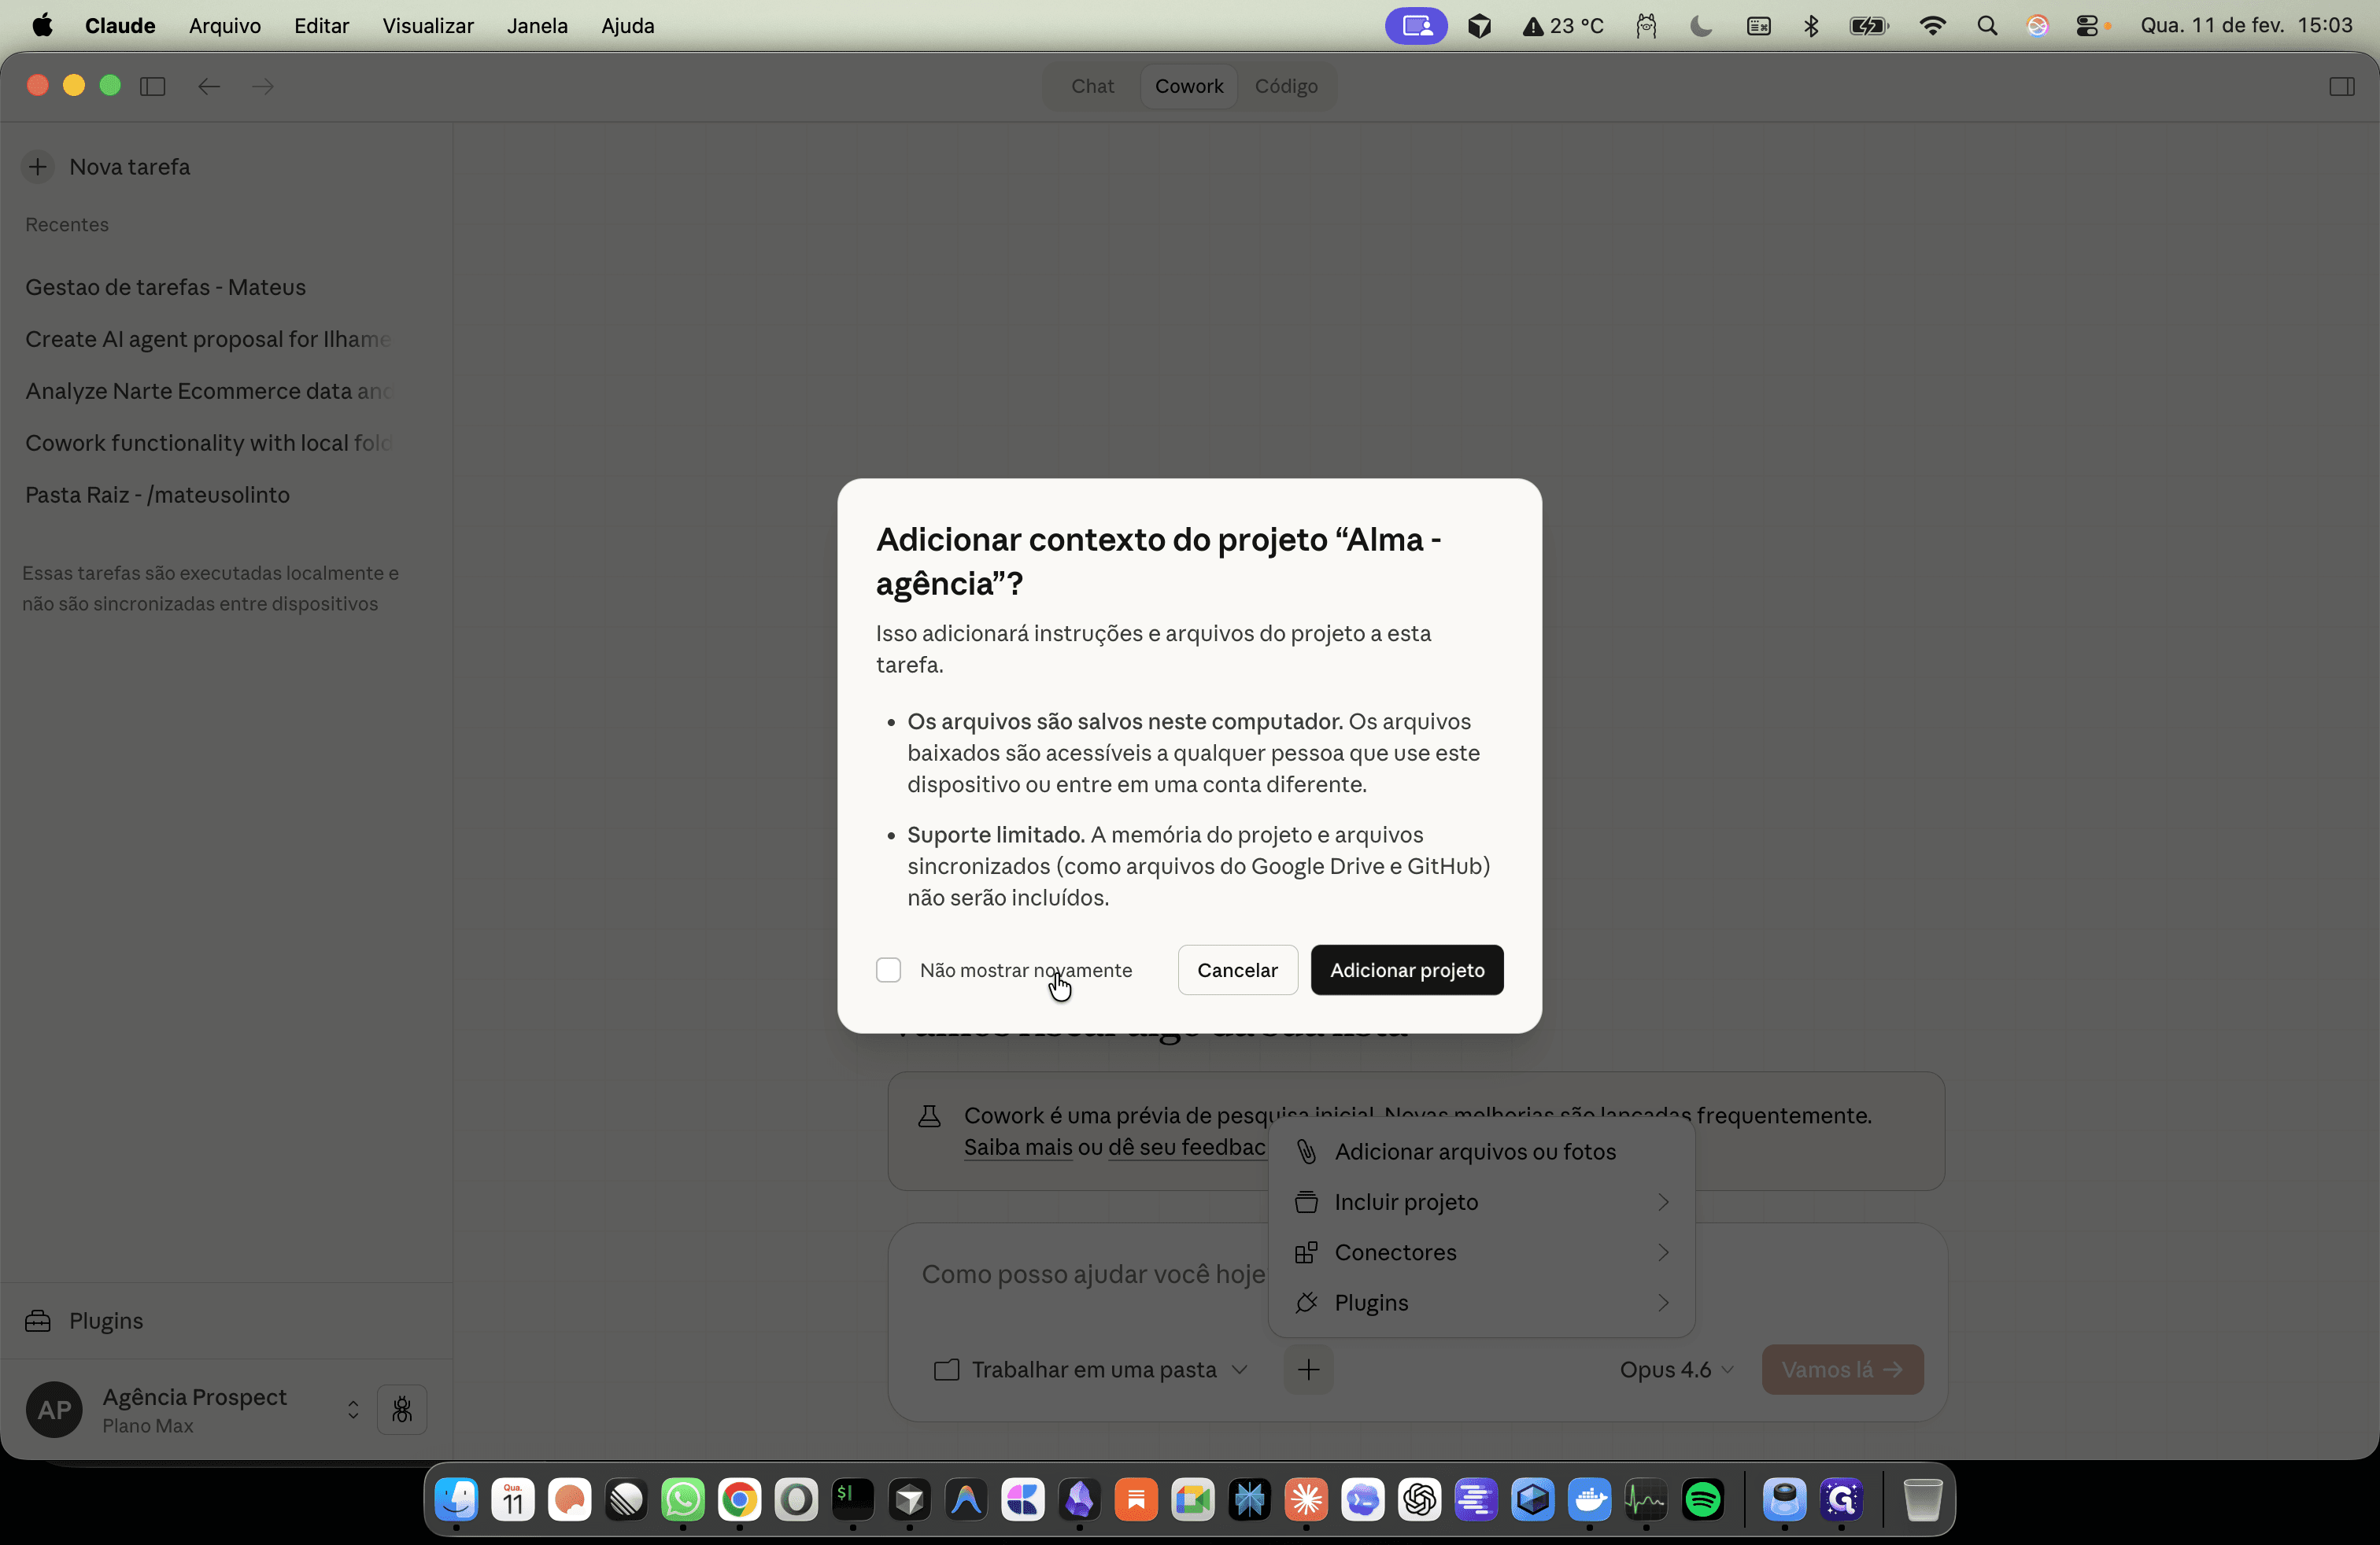
Task: Open 'Pasta Raiz - /mateusolinto' task
Action: (157, 495)
